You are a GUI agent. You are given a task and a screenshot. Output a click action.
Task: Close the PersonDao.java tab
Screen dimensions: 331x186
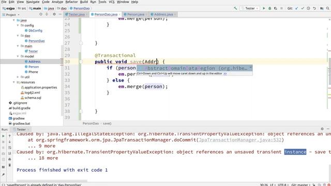pyautogui.click(x=119, y=14)
